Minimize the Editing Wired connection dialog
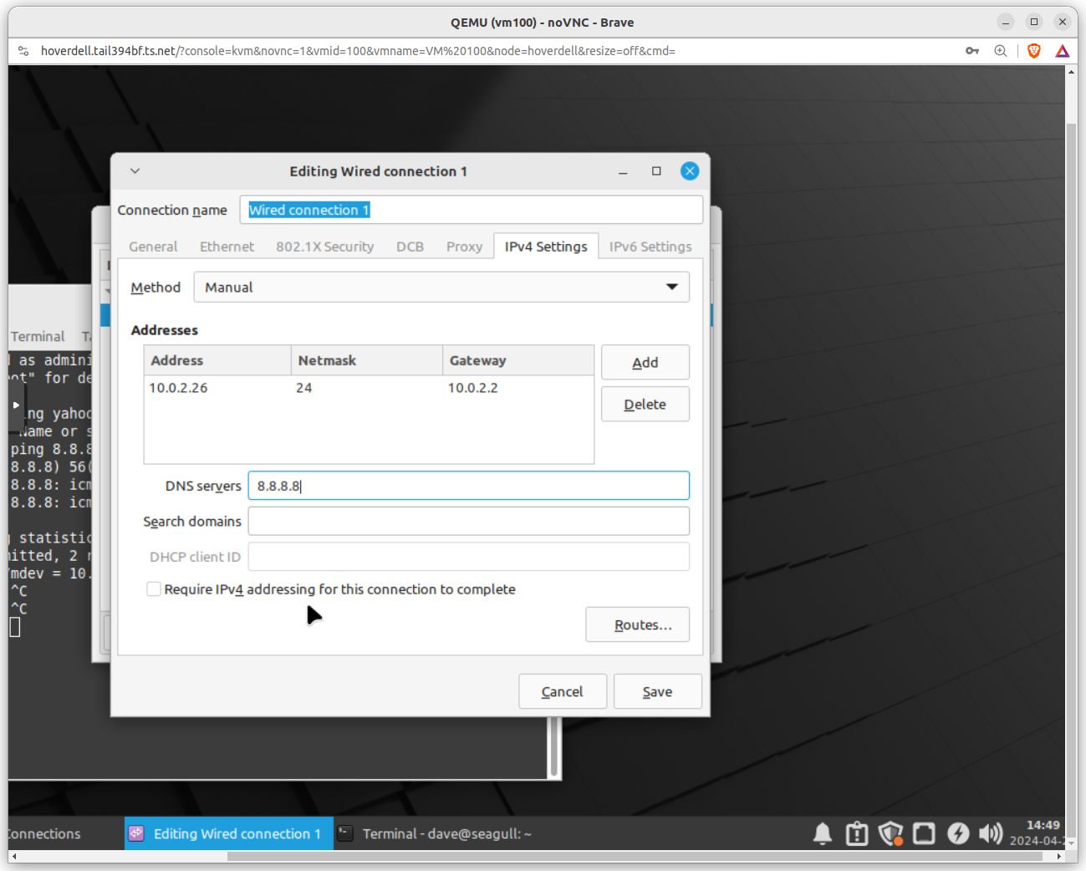Screen dimensions: 1086x871 [x=623, y=171]
